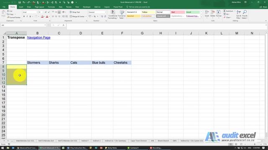The height and width of the screenshot is (150, 268).
Task: Save the workbook from the Quick Access Toolbar
Action: (x=20, y=2)
